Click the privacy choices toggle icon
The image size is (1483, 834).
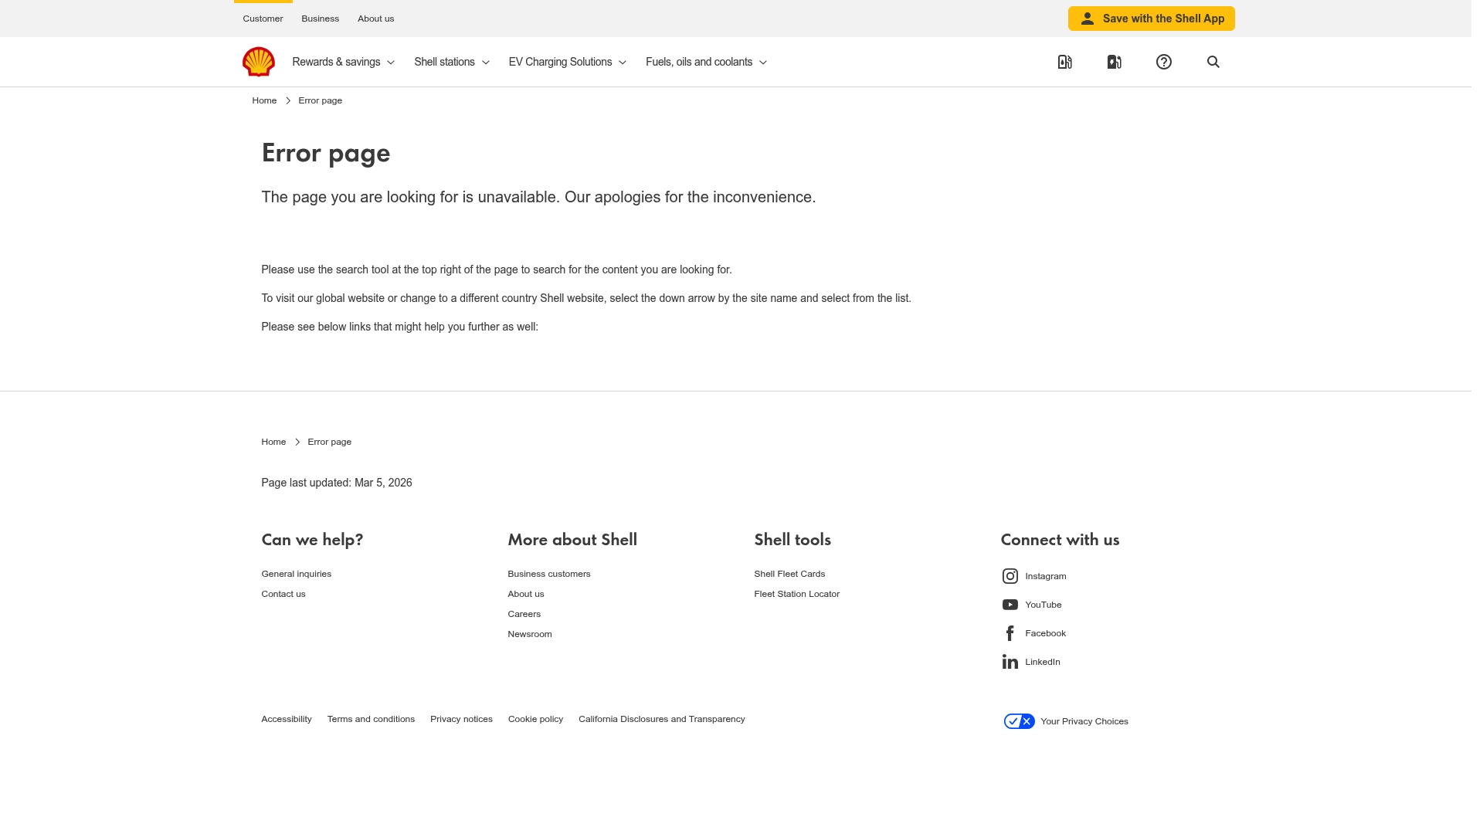[1019, 721]
